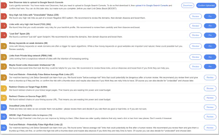Review links with very high risk (TOX)
Image resolution: width=219 pixels, height=135 pixels.
(196, 26)
